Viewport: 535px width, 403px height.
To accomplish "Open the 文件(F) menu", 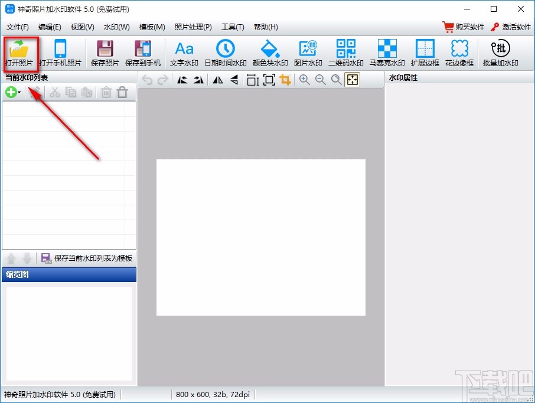I will tap(17, 27).
